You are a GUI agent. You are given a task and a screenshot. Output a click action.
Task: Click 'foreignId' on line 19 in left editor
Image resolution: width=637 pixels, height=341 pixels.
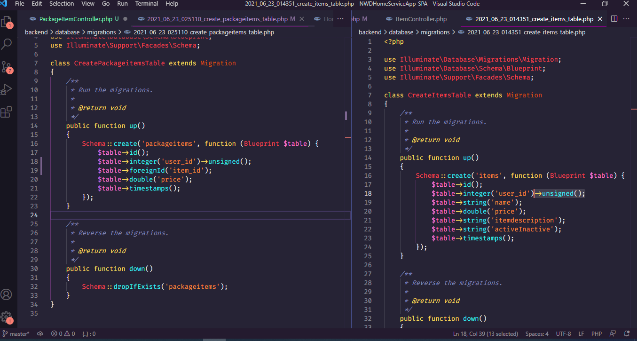[147, 170]
